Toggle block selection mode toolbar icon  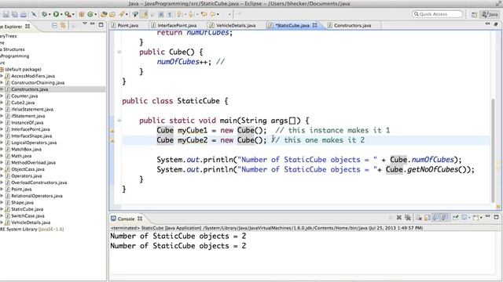(160, 14)
